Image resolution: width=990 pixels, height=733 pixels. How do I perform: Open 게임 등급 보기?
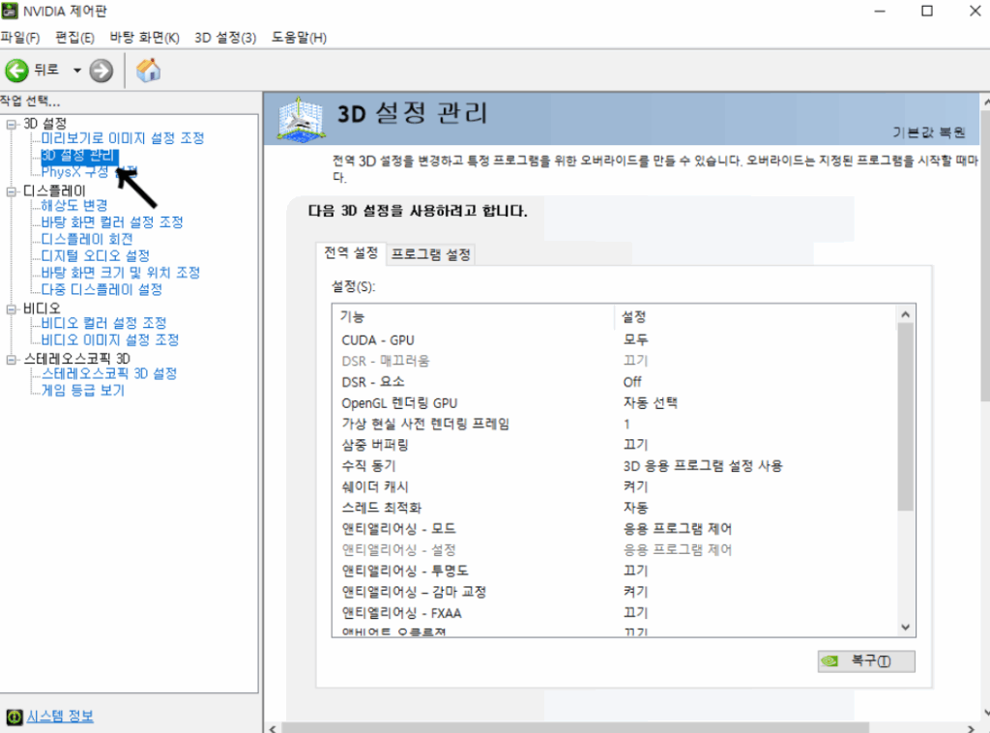83,391
